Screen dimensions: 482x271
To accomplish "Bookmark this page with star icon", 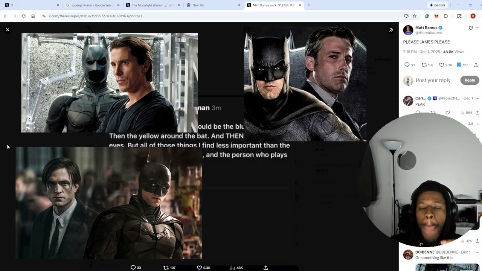I will click(x=415, y=16).
